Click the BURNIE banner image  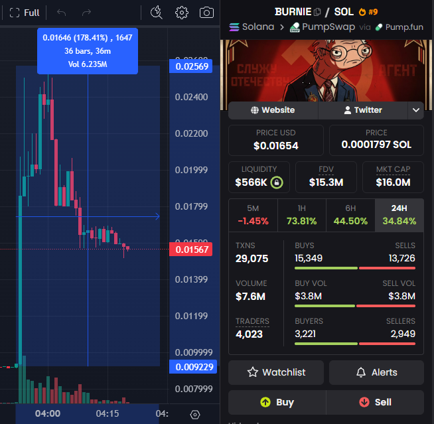tap(326, 70)
